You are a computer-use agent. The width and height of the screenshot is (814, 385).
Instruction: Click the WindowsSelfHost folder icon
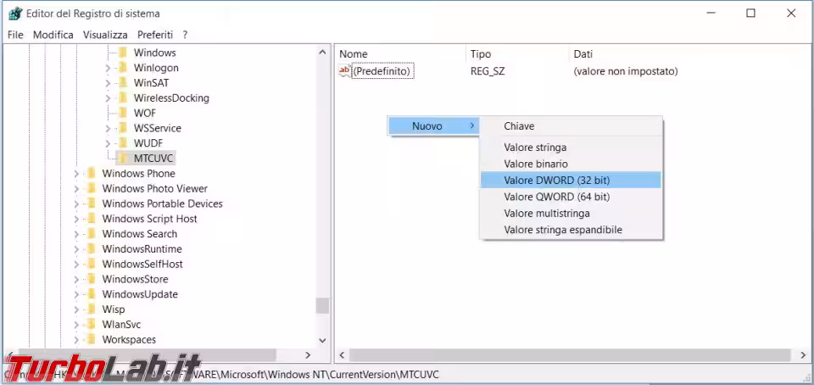tap(92, 264)
